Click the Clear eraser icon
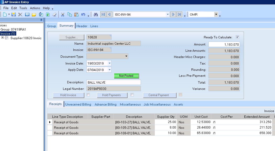Image resolution: width=275 pixels, height=151 pixels. click(x=54, y=15)
